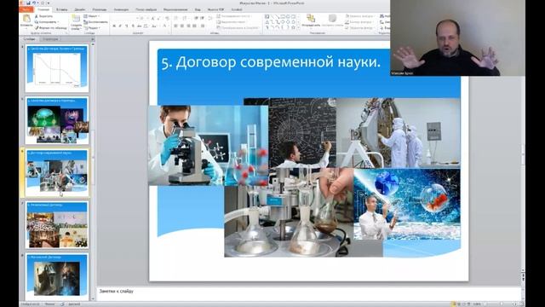Image resolution: width=545 pixels, height=307 pixels.
Task: Click the notes field 'Заметки к слайду'
Action: (x=308, y=293)
